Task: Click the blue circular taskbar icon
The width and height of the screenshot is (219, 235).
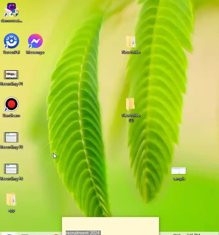Action: click(x=9, y=234)
